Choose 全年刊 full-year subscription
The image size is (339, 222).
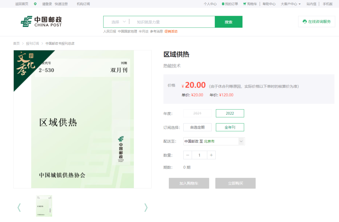(230, 127)
